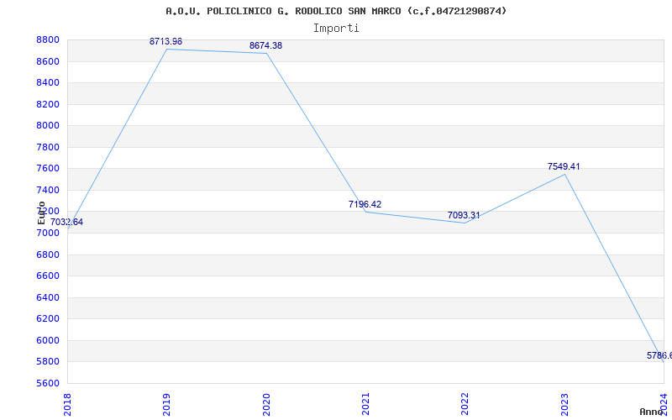Select the 7032.64 data label for 2018
The image size is (672, 420).
point(66,222)
